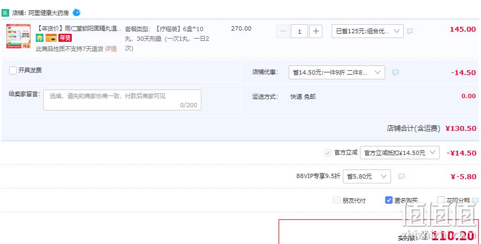Click the comment icon beside the 店铺优惠 dropdown
The width and height of the screenshot is (481, 244).
pos(395,72)
